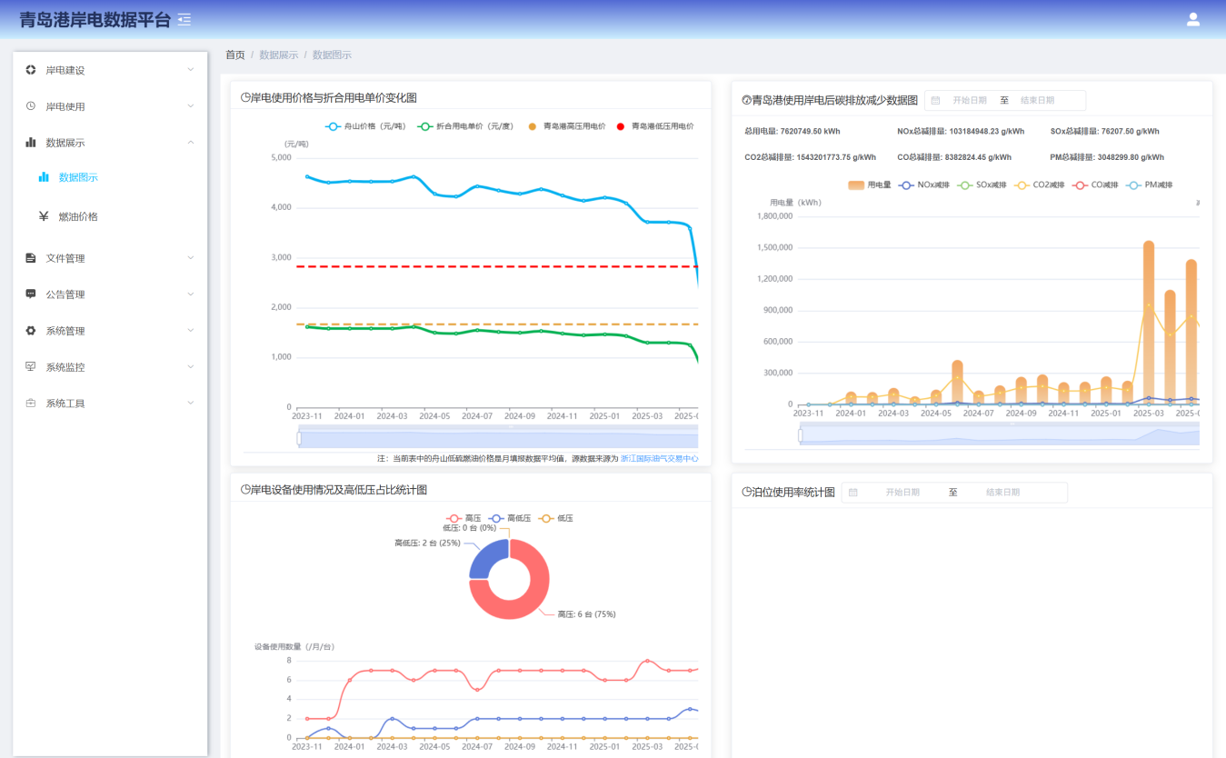Click the message icon beside 公告管理
The image size is (1226, 758).
[31, 294]
